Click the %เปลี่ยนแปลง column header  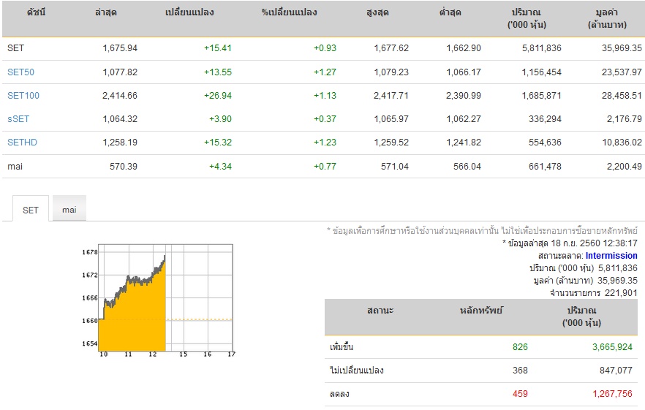coord(289,12)
